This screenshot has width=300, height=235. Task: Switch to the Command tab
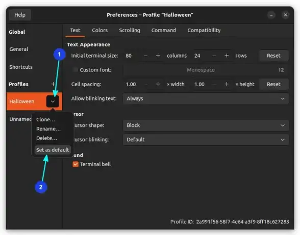[x=164, y=30]
